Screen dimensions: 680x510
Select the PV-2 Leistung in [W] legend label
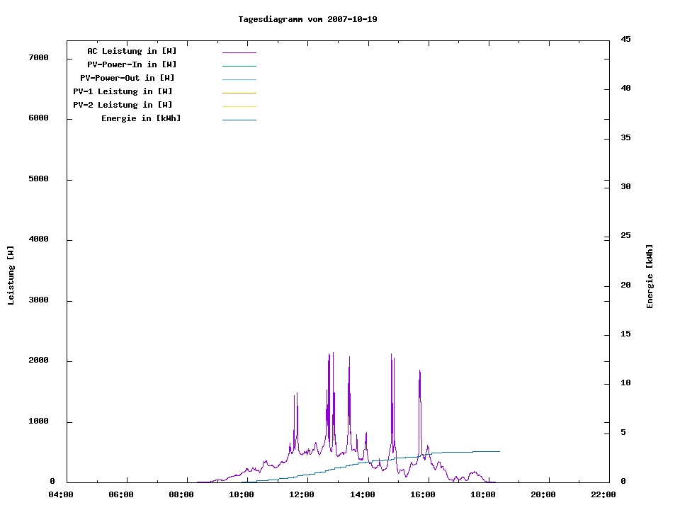(123, 105)
